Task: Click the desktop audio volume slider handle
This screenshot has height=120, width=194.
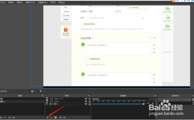Action: (x=144, y=104)
